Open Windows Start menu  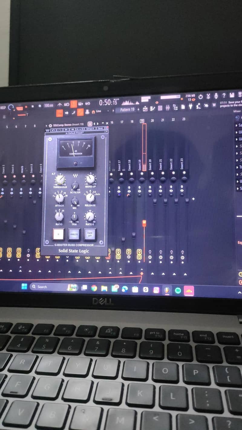pos(25,287)
